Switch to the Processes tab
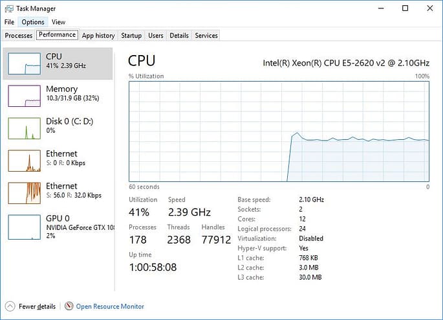 19,36
